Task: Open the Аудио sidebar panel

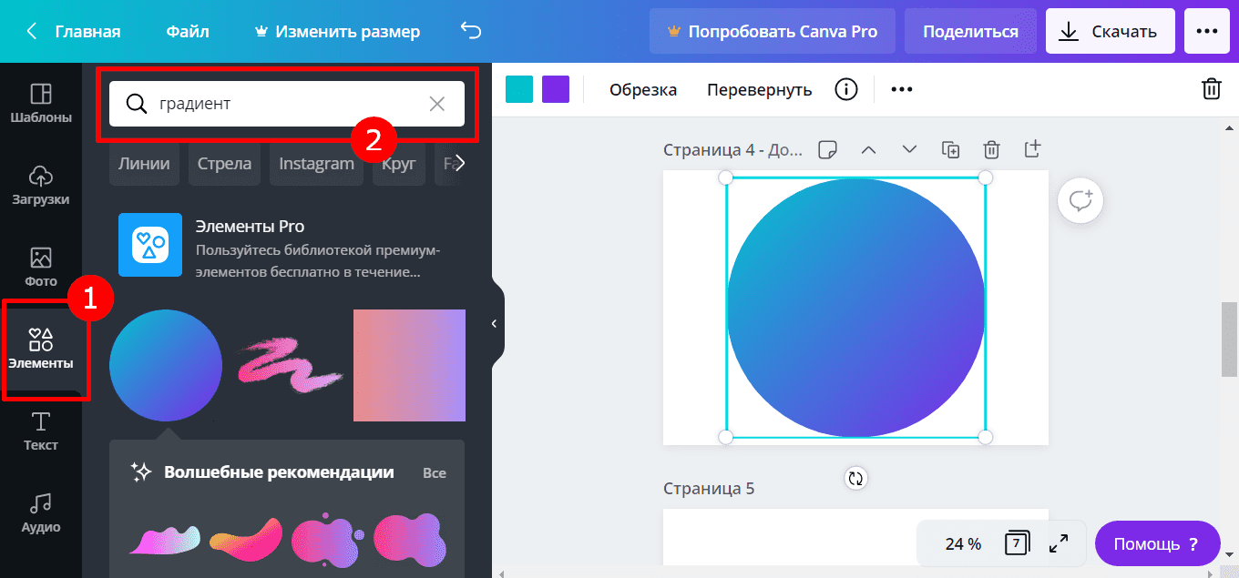Action: 41,513
